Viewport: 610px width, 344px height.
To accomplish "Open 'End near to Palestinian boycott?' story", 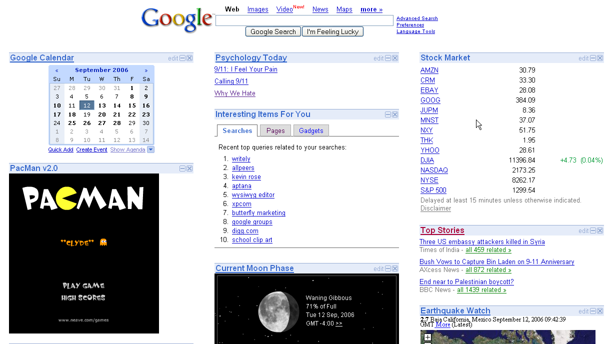I will point(466,282).
